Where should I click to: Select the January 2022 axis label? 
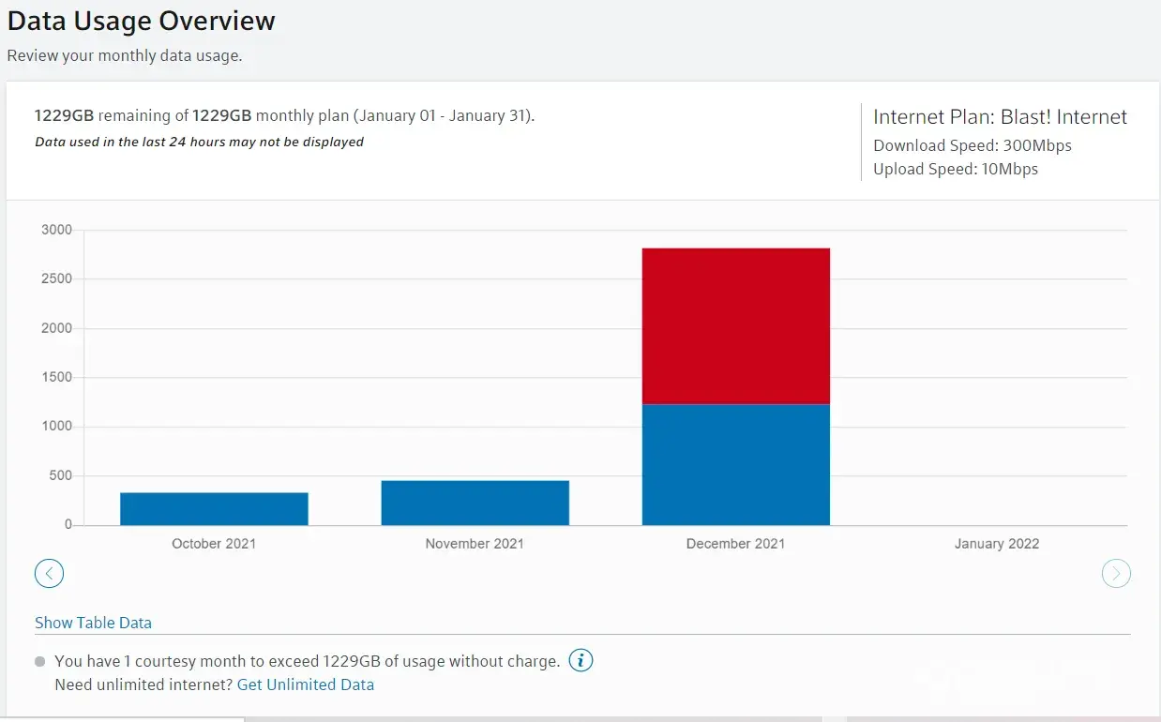[996, 544]
